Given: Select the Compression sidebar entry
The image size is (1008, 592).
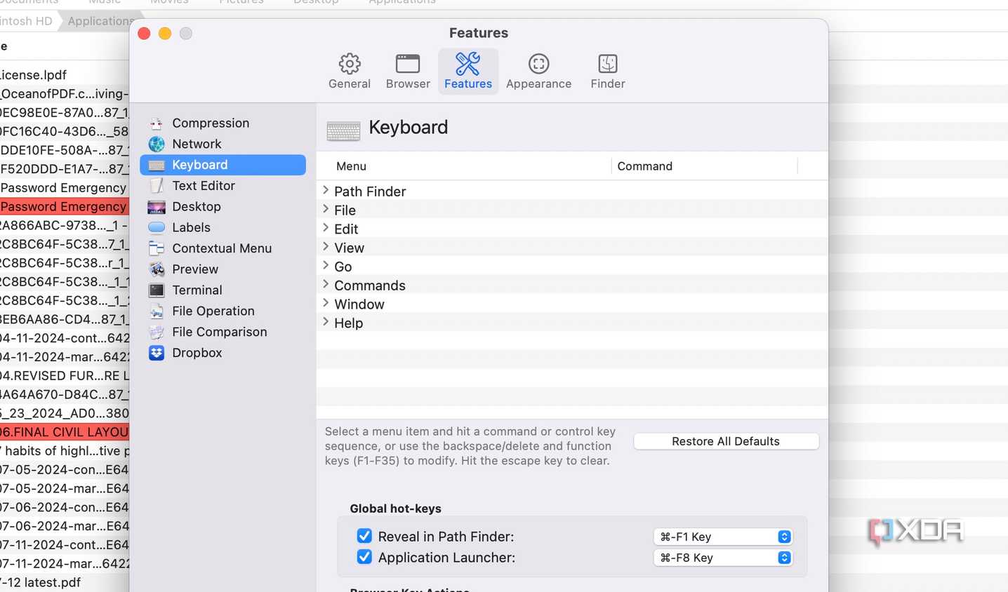Looking at the screenshot, I should [223, 123].
